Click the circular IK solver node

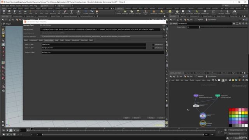point(203,116)
